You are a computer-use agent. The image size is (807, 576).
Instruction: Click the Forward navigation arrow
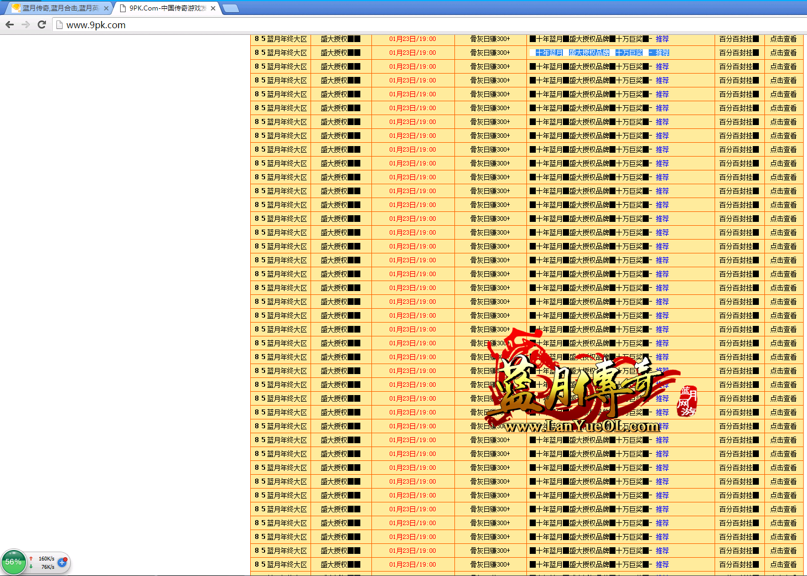pyautogui.click(x=25, y=24)
